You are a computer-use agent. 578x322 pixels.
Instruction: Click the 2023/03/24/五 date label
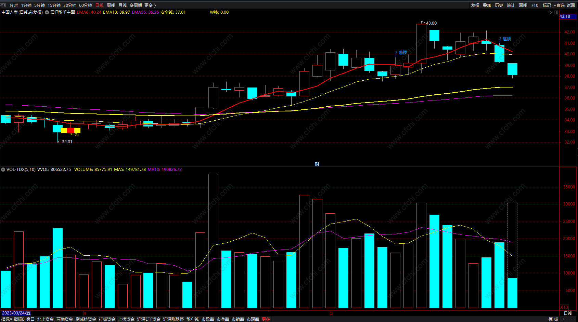pyautogui.click(x=16, y=313)
